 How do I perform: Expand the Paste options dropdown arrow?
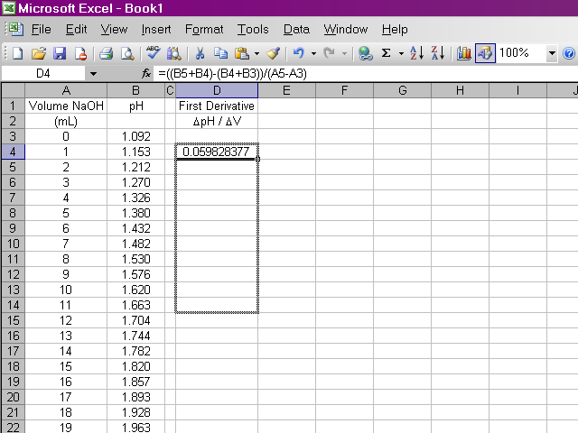pos(256,54)
